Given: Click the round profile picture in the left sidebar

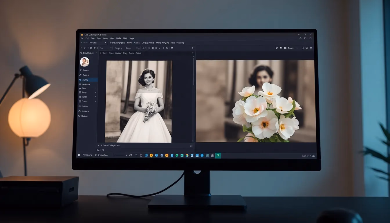Looking at the screenshot, I should click(84, 62).
